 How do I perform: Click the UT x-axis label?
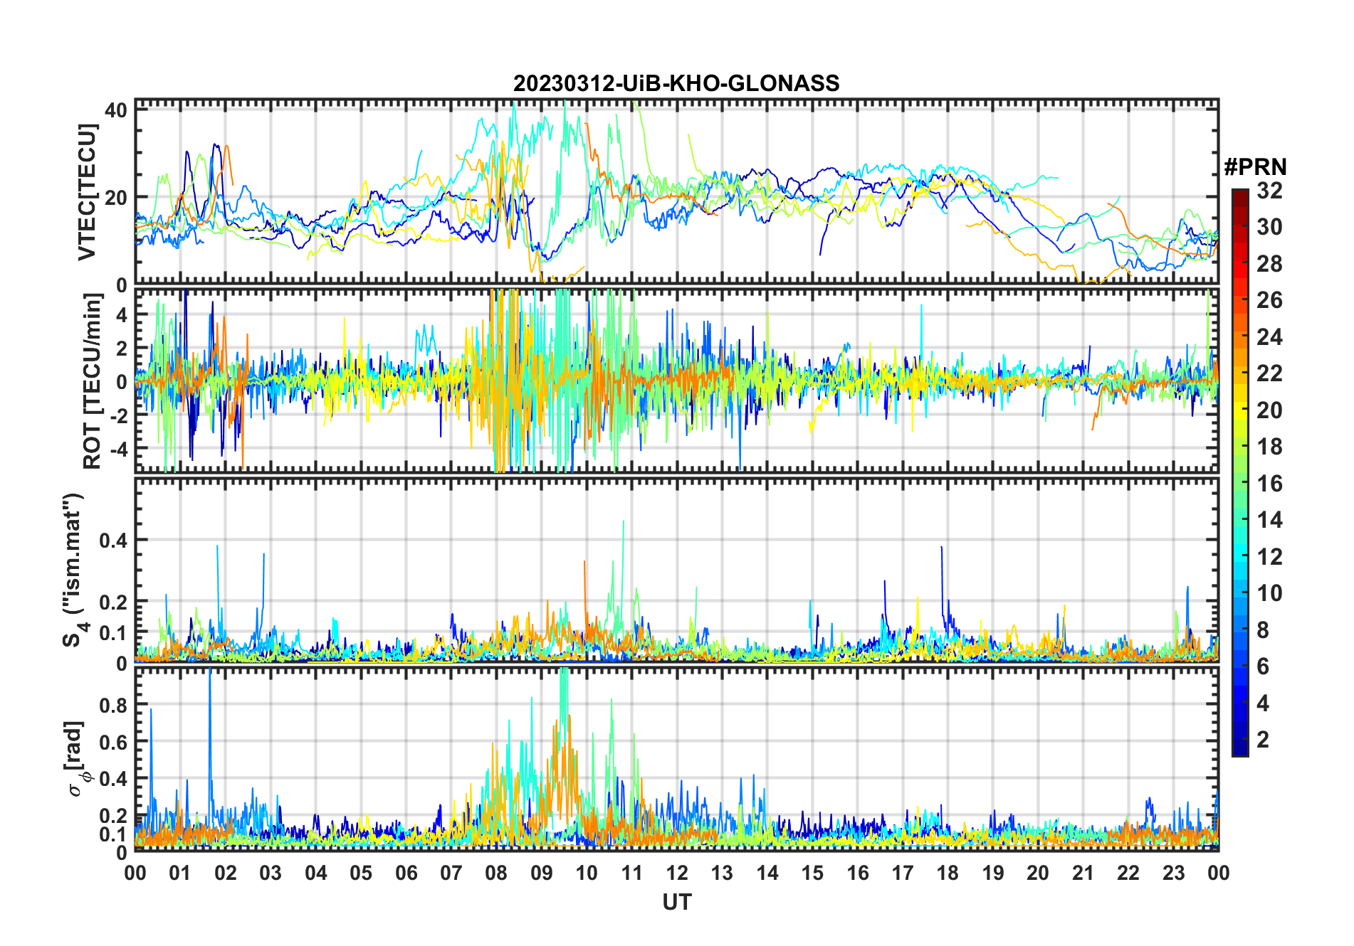click(677, 903)
